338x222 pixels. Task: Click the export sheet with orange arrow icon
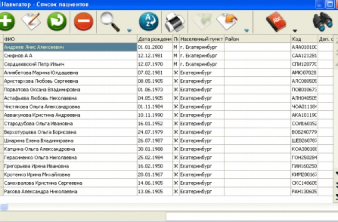click(228, 22)
